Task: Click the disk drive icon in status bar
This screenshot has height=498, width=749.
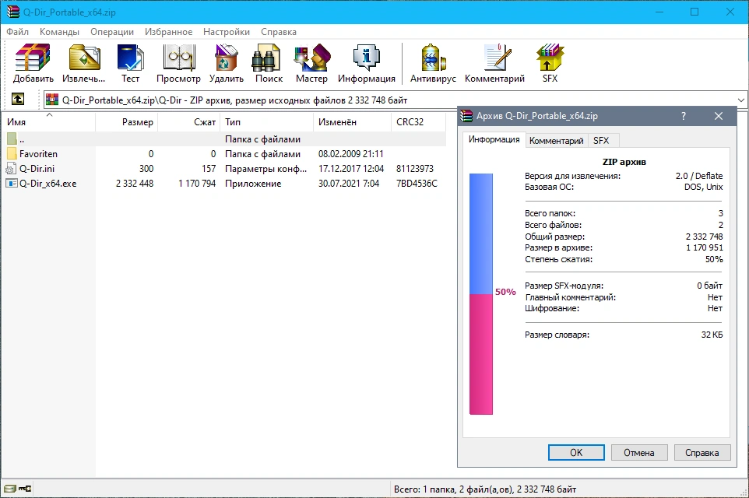Action: (9, 489)
